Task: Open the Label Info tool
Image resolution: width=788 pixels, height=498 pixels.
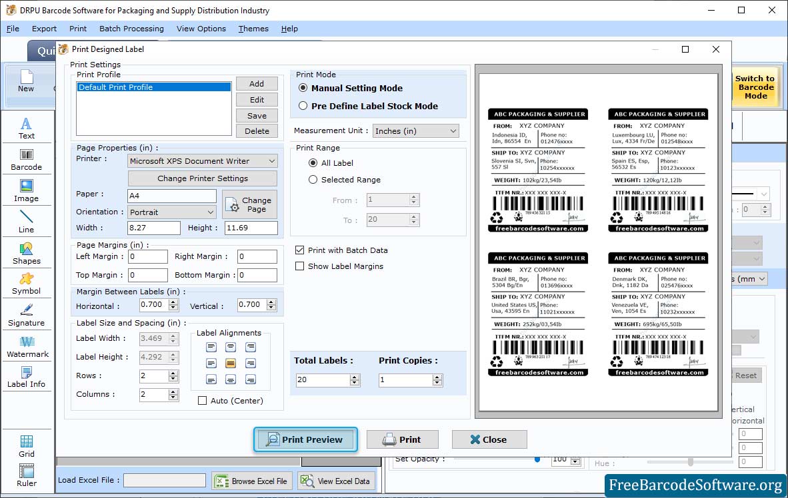Action: [x=26, y=377]
